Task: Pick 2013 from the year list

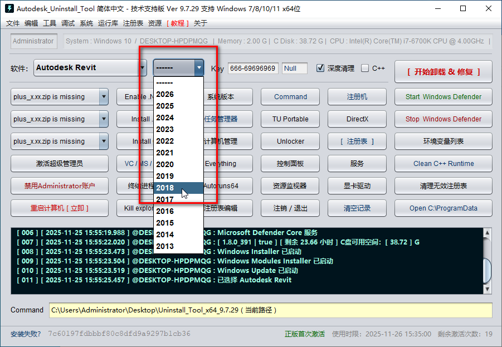Action: click(178, 246)
